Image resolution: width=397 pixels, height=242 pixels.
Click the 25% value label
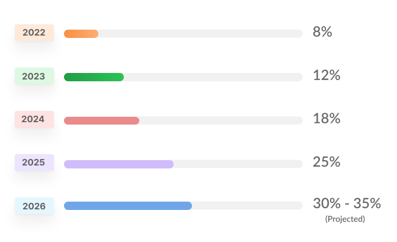[x=326, y=162]
